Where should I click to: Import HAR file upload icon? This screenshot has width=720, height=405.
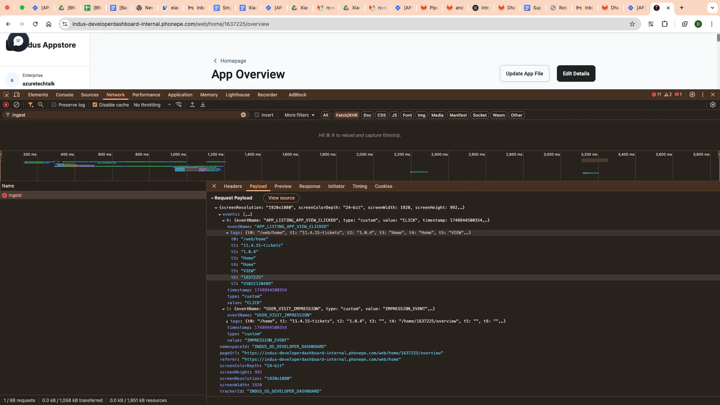pyautogui.click(x=192, y=105)
